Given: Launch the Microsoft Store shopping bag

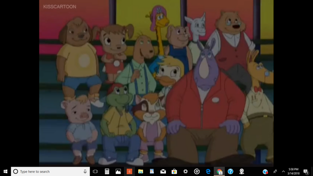Looking at the screenshot, I should (174, 172).
